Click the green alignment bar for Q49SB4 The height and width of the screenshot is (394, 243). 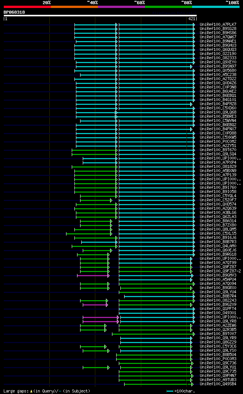tap(159, 384)
